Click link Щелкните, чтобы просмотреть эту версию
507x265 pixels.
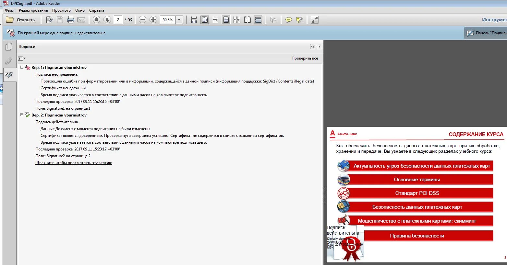point(74,163)
